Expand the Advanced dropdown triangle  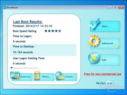[117, 47]
